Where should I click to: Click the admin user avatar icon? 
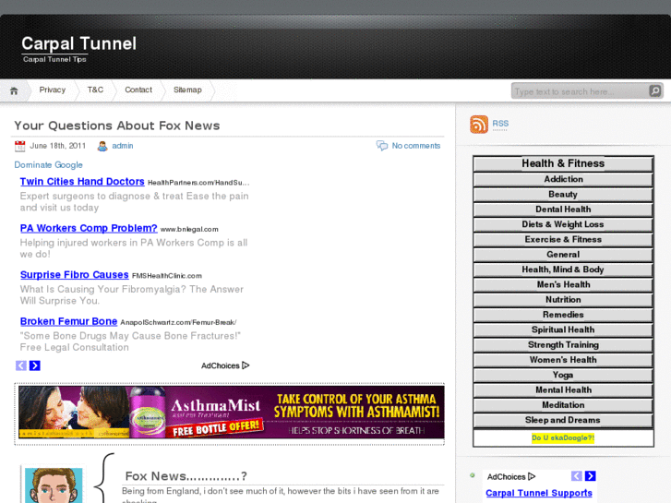tap(102, 146)
